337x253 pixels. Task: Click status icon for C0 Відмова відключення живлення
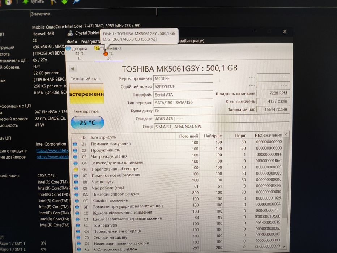77,213
